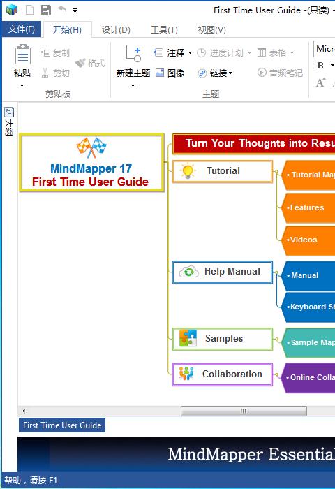Select the Collaboration topic box
Image resolution: width=335 pixels, height=489 pixels.
(x=223, y=374)
